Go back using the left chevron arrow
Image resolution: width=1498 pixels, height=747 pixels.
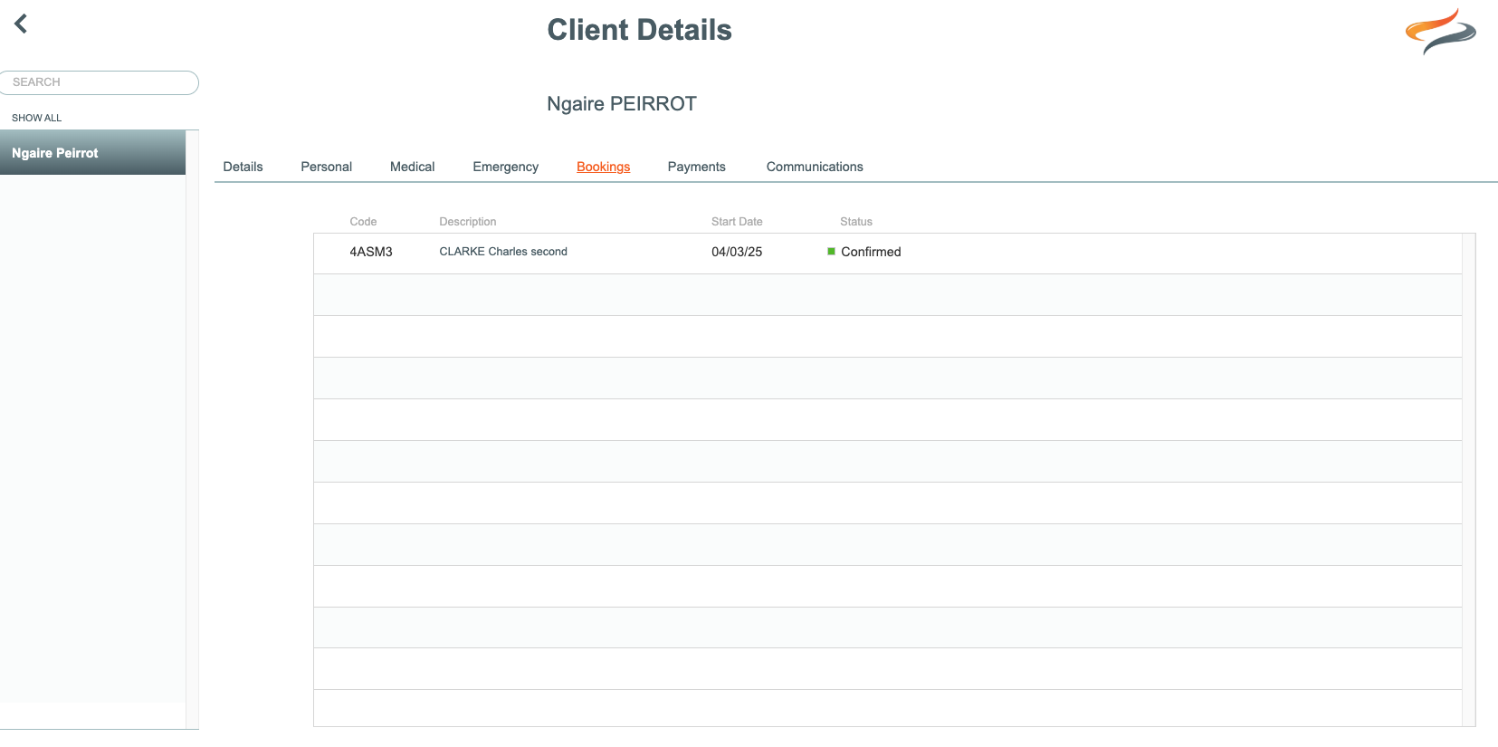(x=21, y=24)
